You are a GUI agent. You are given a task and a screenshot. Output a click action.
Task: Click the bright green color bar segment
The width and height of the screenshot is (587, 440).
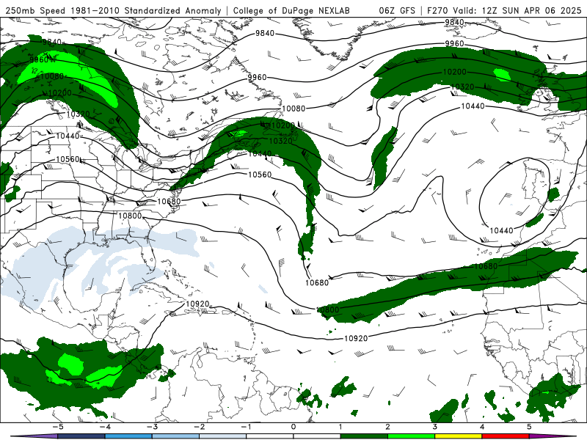412,436
